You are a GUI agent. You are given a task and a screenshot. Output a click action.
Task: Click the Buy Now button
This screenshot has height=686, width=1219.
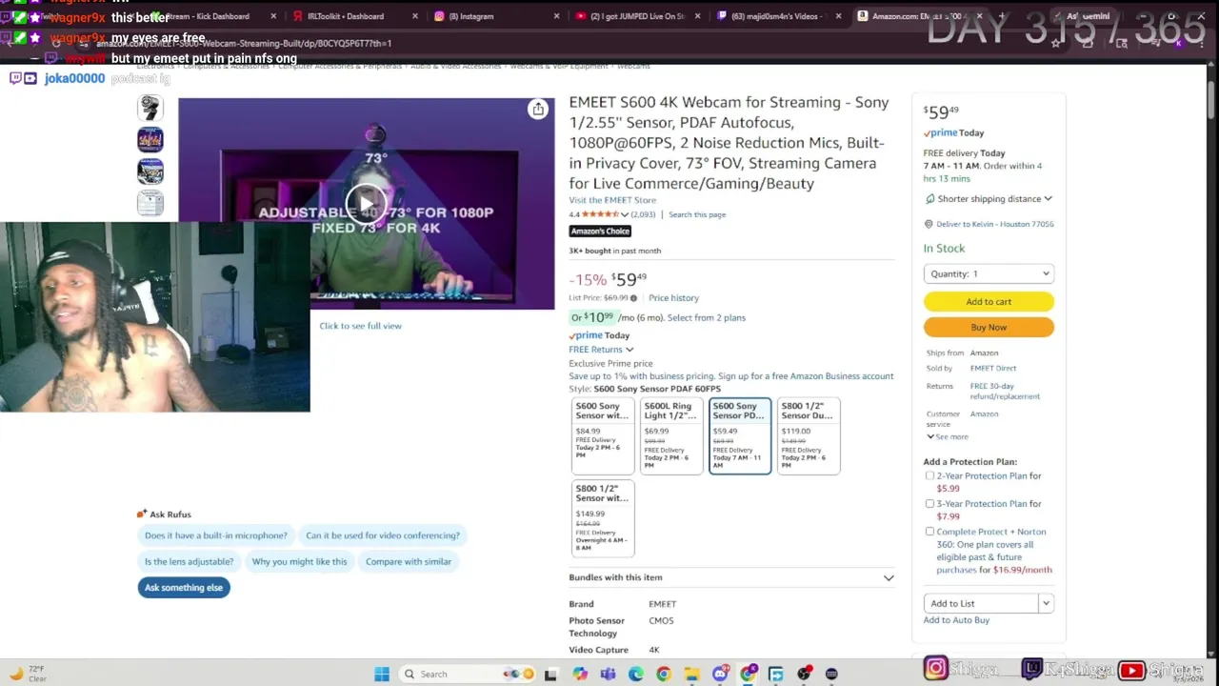989,328
